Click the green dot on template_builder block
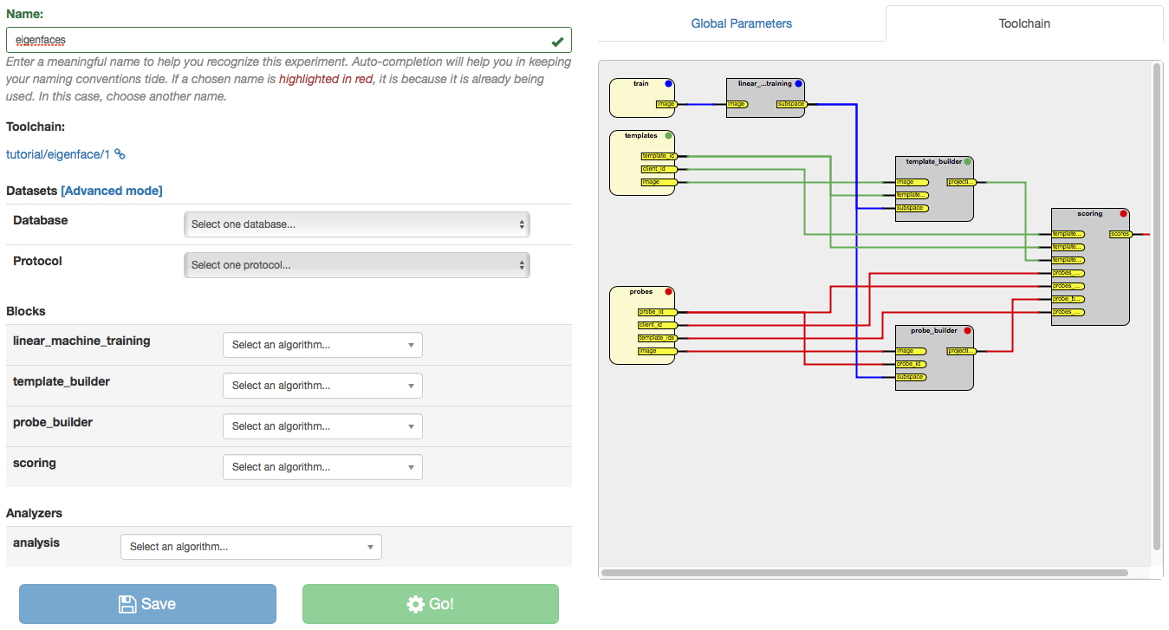1169x630 pixels. pos(967,161)
